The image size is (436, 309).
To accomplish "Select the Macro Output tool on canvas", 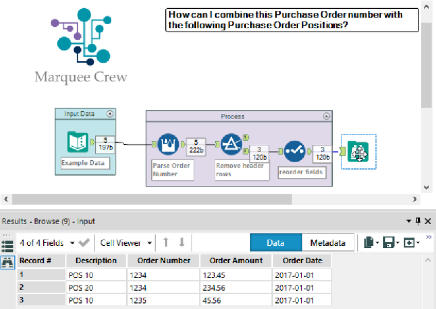I will [359, 152].
